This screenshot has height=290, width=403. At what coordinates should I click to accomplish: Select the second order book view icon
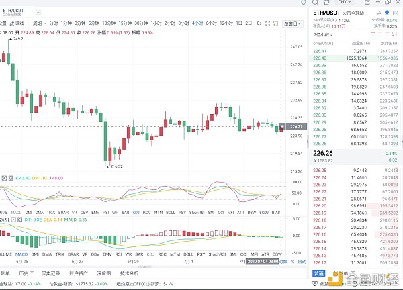[380, 34]
